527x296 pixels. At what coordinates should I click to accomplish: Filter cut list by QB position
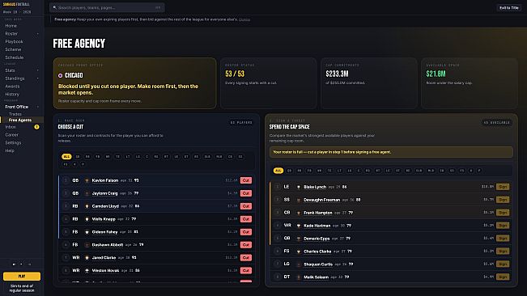pyautogui.click(x=78, y=156)
